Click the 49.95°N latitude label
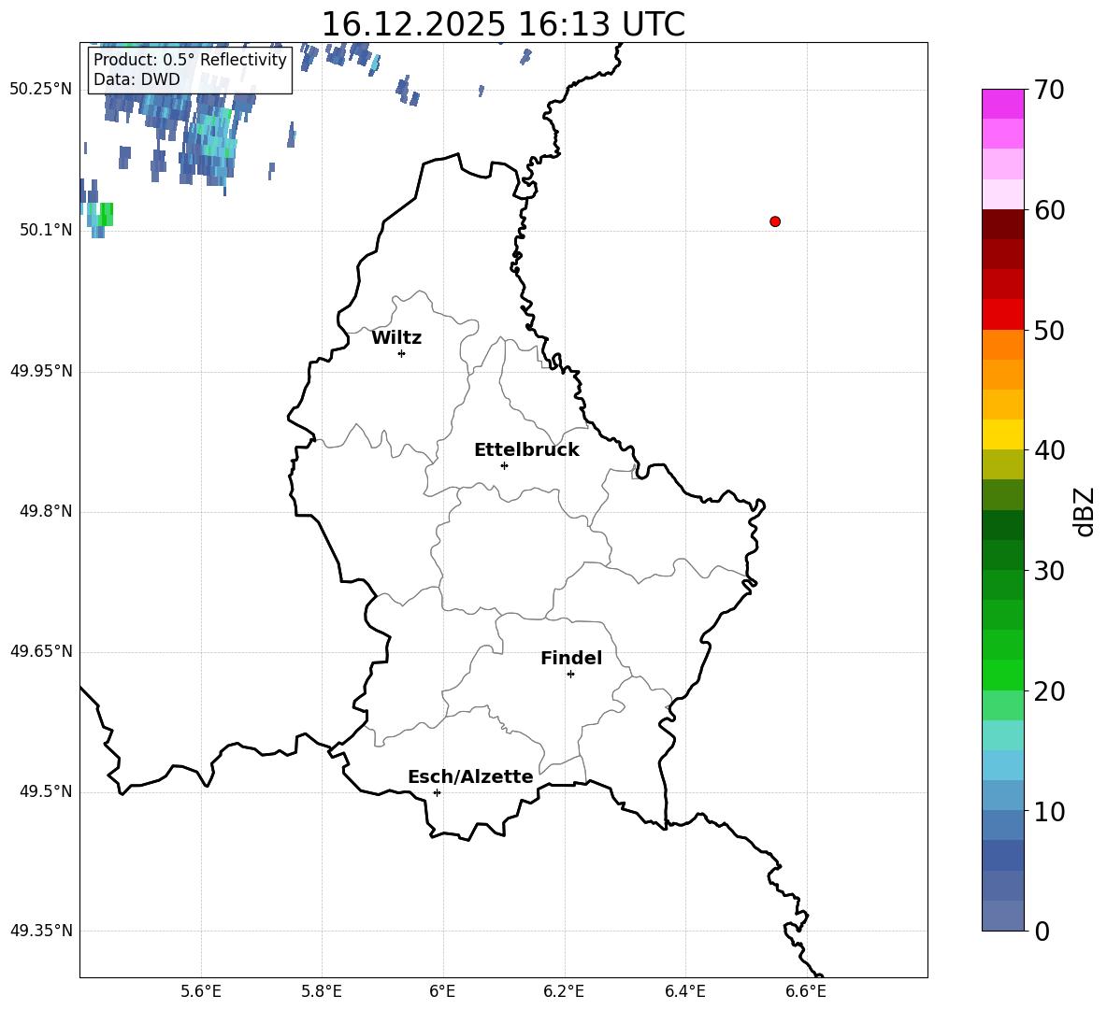Viewport: 1107px width, 1010px height. pos(41,371)
